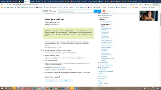Expand the Профиль section
161x90 pixels.
coord(101,74)
